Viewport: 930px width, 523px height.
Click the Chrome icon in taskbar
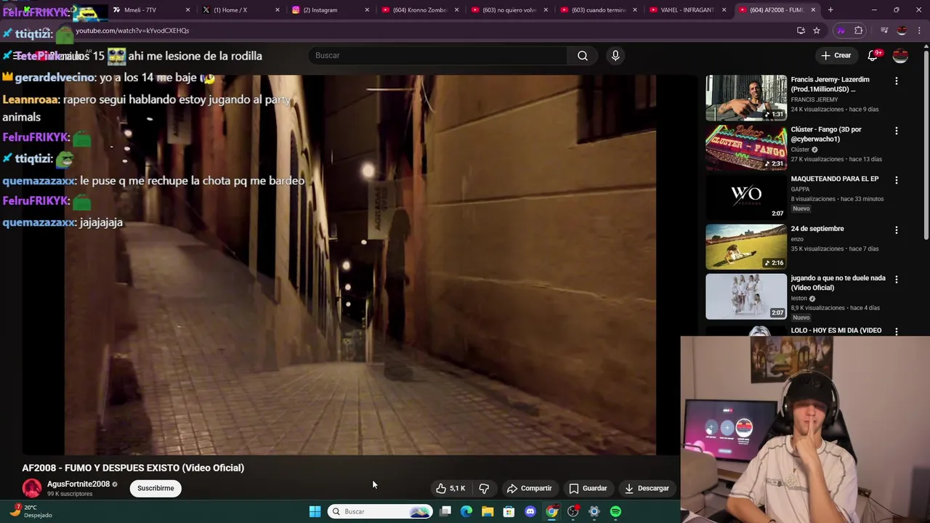click(552, 511)
